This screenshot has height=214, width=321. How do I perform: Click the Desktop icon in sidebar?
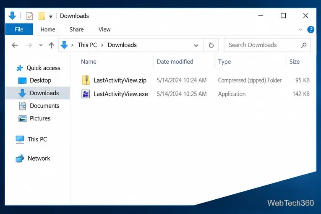pyautogui.click(x=22, y=81)
